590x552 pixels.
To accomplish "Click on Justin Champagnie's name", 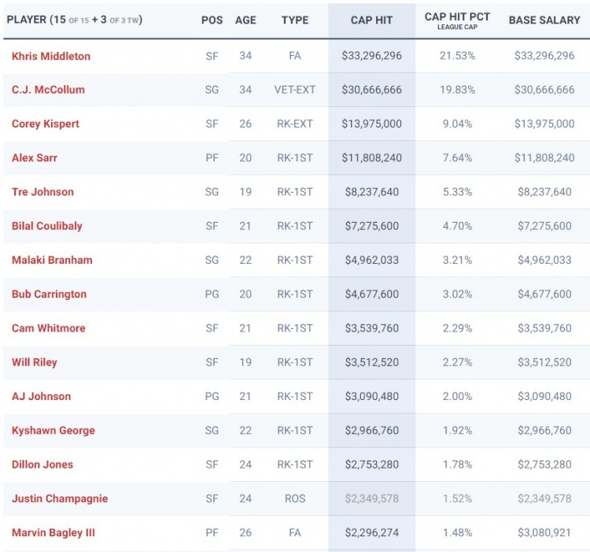I will tap(60, 498).
